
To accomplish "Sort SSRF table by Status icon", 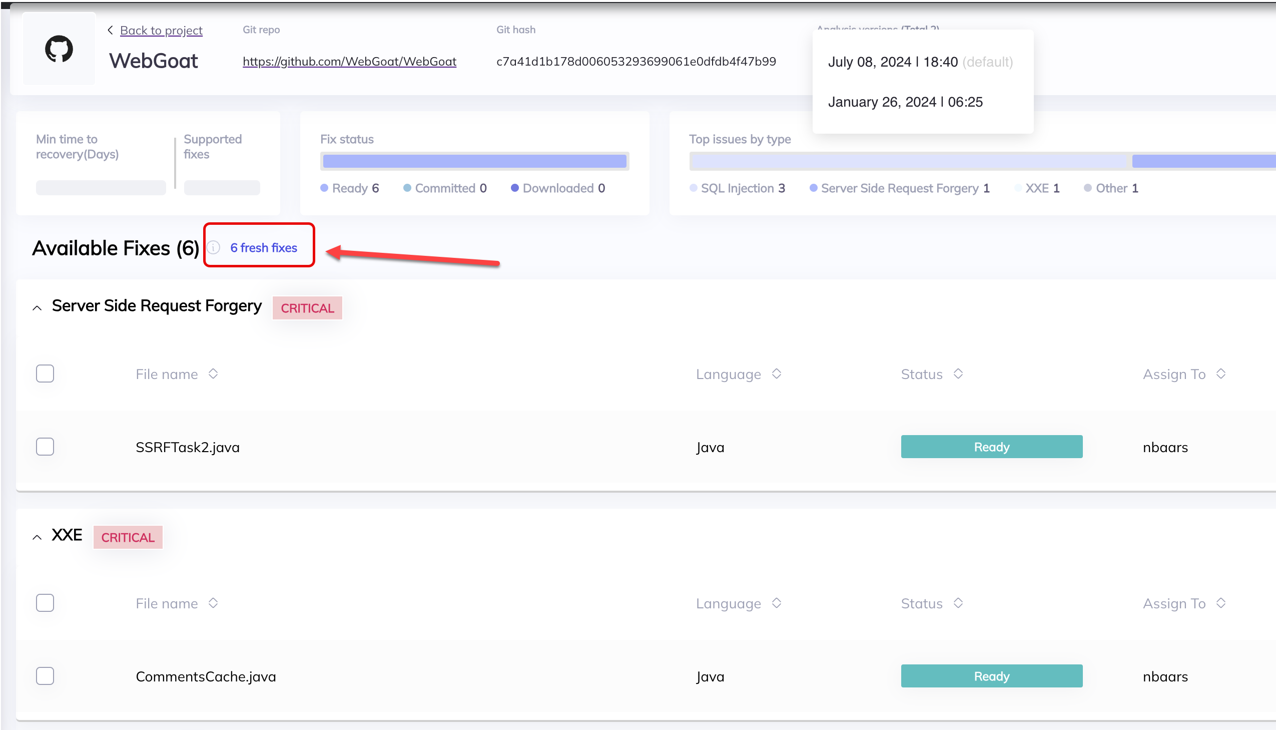I will pyautogui.click(x=958, y=374).
